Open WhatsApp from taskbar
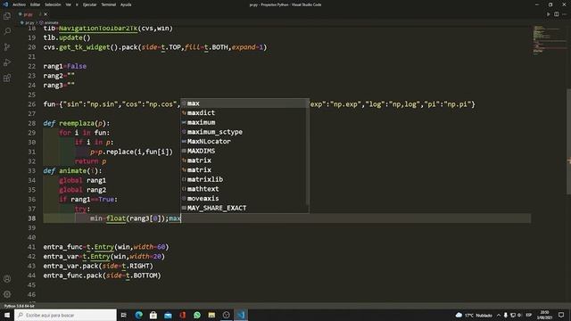 [197, 315]
